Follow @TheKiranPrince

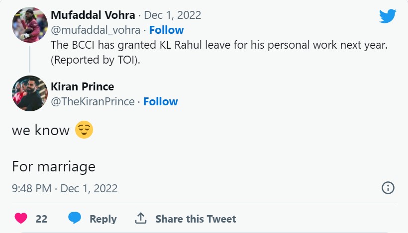(160, 101)
